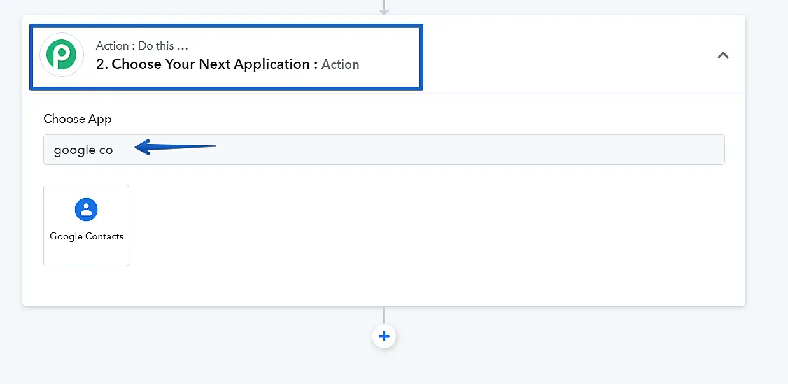The height and width of the screenshot is (384, 788).
Task: Select the Google Contacts person icon
Action: [86, 210]
